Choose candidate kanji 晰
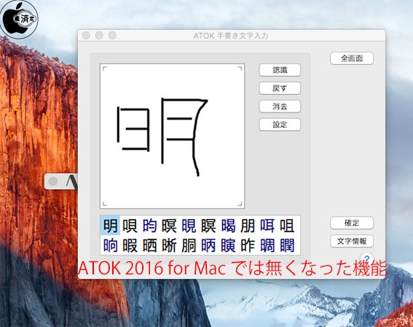The image size is (413, 327). coord(169,245)
